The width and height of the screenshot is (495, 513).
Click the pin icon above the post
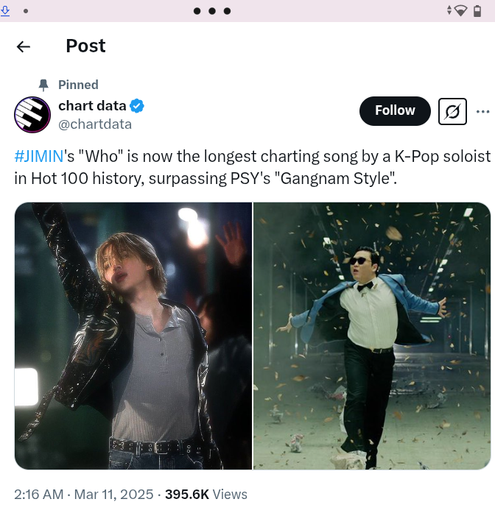(x=43, y=85)
